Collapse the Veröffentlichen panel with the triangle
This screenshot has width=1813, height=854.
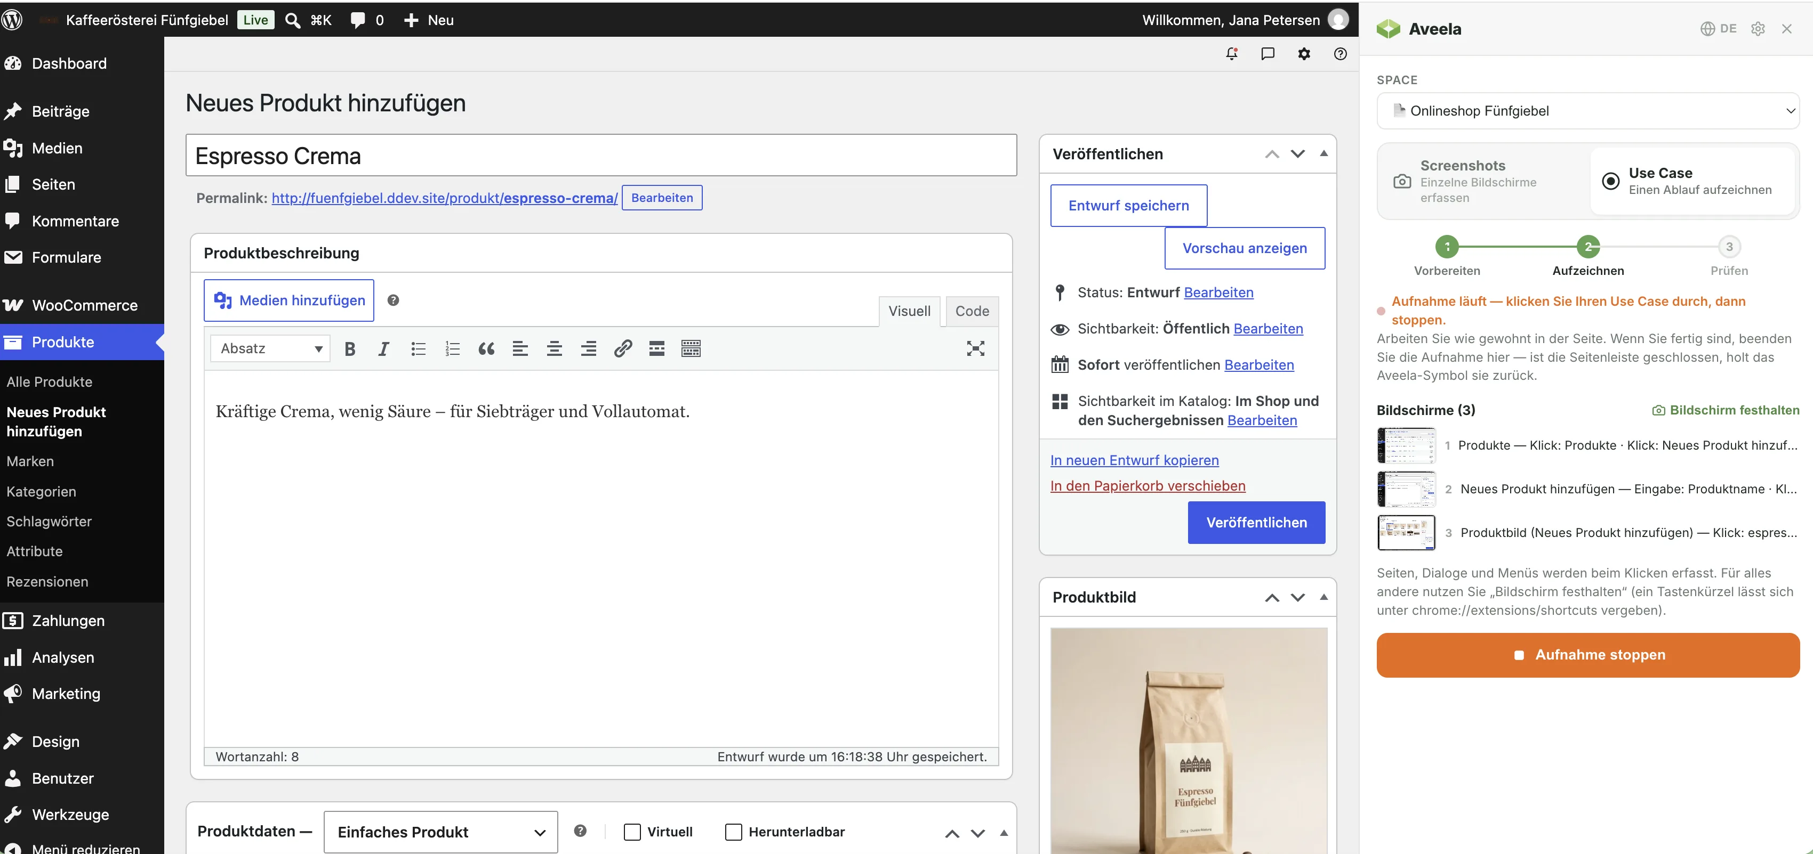1324,153
